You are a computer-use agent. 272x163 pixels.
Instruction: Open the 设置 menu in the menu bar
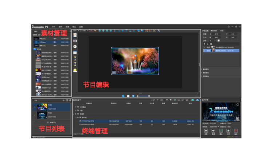pos(81,27)
